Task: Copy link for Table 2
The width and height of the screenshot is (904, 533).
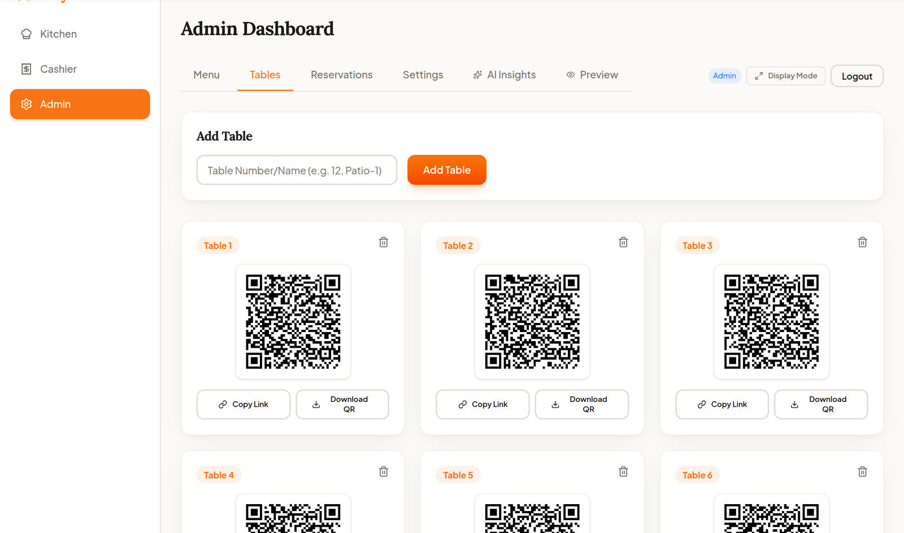Action: [x=483, y=404]
